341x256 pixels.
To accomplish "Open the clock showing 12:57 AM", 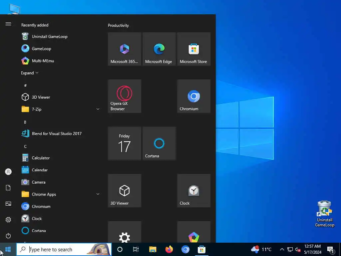I will point(312,249).
